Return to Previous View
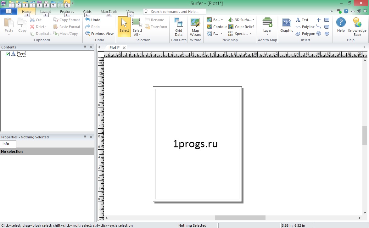 pos(99,34)
